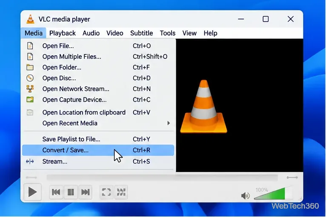Choose Open File... menu entry
Viewport: 326px width, 217px height.
click(98, 46)
